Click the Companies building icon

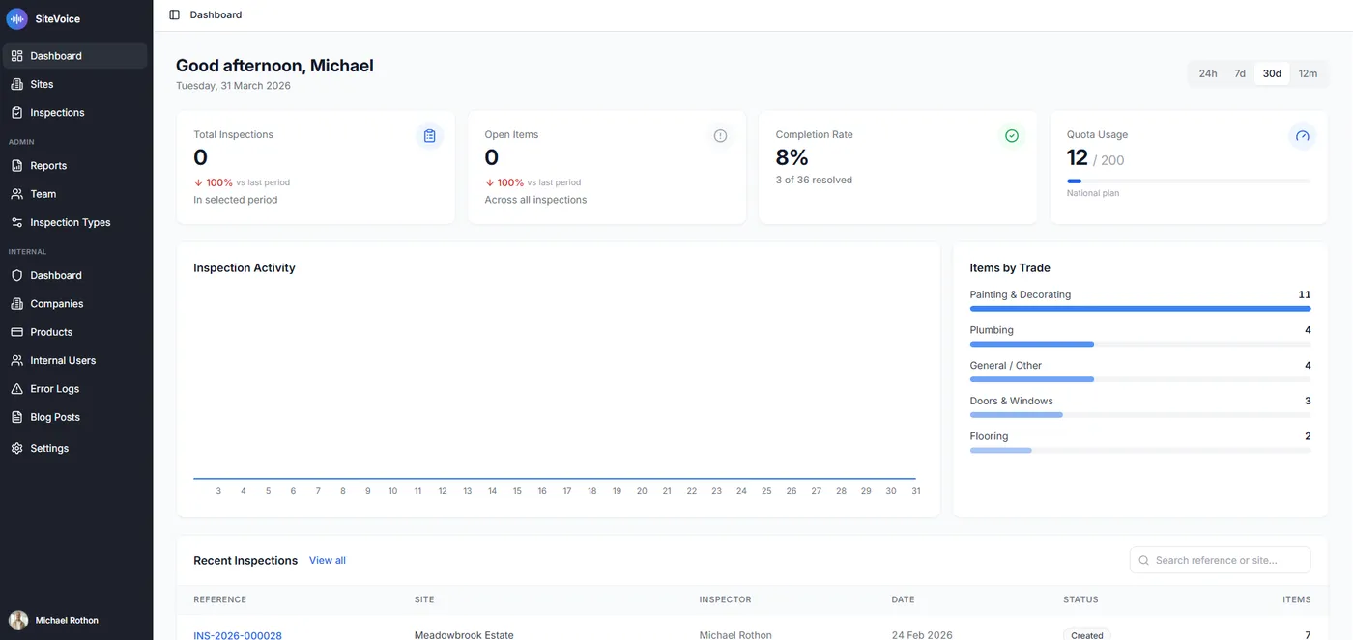pos(16,303)
